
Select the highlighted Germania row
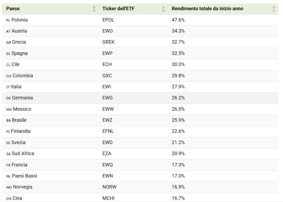[140, 98]
